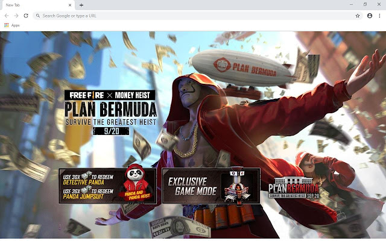
Task: Bookmark this tab with the star icon
Action: [358, 16]
